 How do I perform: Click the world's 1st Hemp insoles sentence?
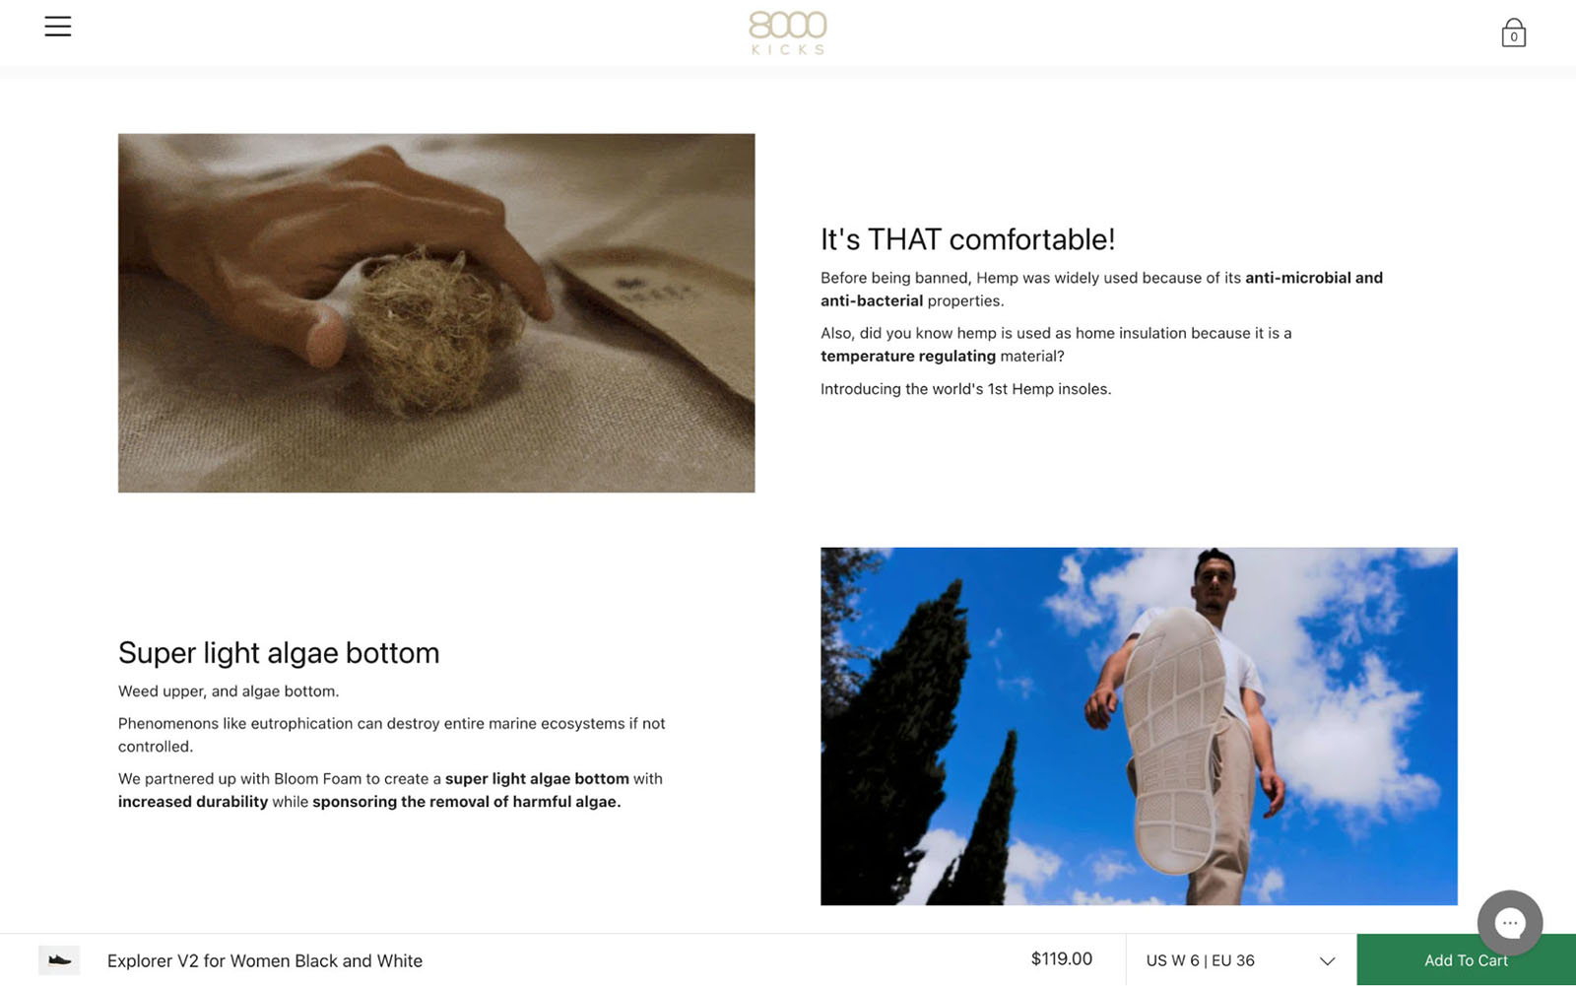tap(965, 389)
